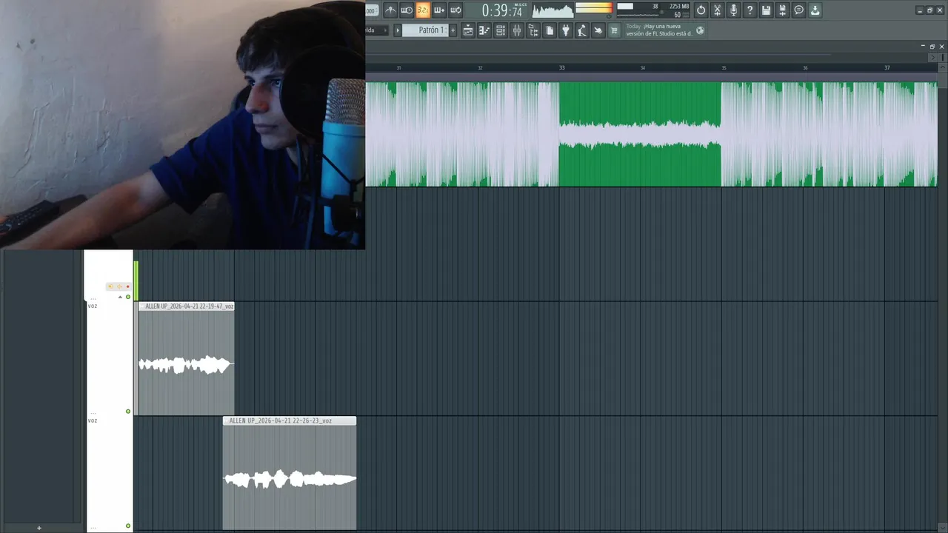Start one-click audio recording (microphone icon)

pos(733,10)
